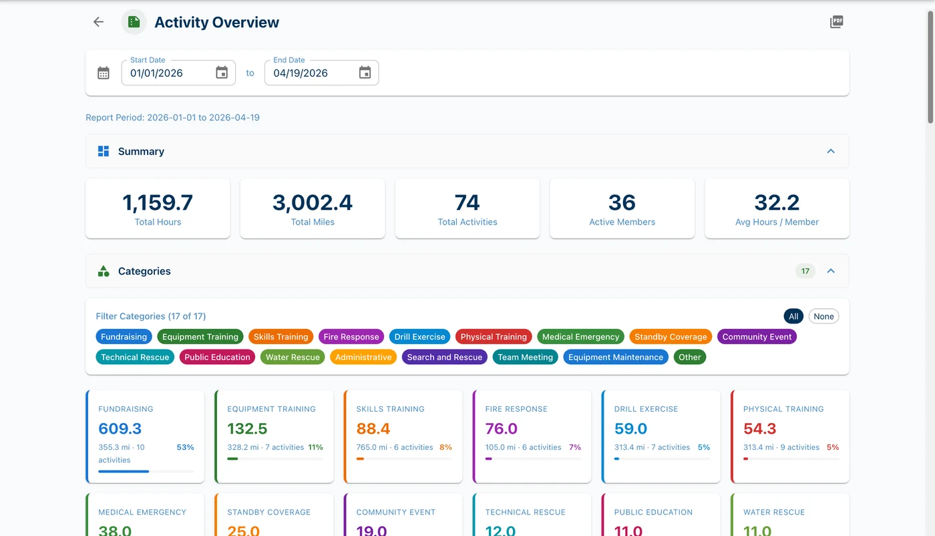Open the Total Hours summary card
The height and width of the screenshot is (536, 935).
click(x=158, y=209)
